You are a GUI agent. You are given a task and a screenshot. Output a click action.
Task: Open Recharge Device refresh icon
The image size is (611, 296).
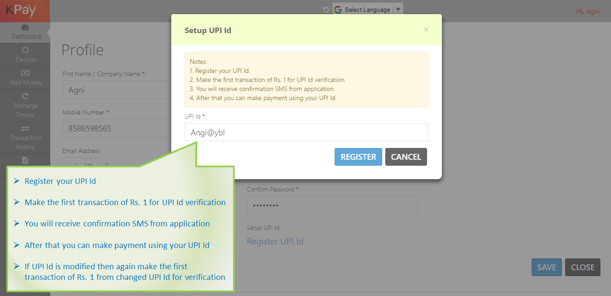25,97
